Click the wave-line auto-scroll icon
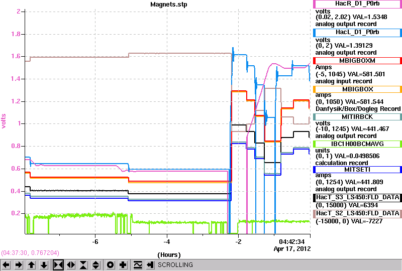402x271 pixels. pos(138,265)
